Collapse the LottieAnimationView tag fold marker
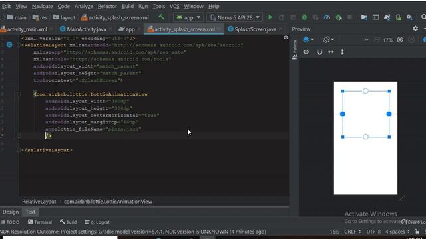This screenshot has height=239, width=426. tap(19, 94)
